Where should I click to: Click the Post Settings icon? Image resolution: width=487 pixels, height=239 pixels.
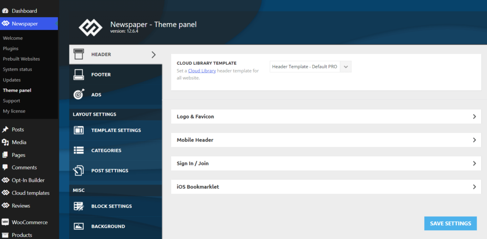[78, 171]
